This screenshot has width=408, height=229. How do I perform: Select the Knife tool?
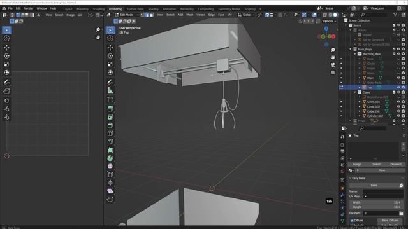(x=110, y=142)
